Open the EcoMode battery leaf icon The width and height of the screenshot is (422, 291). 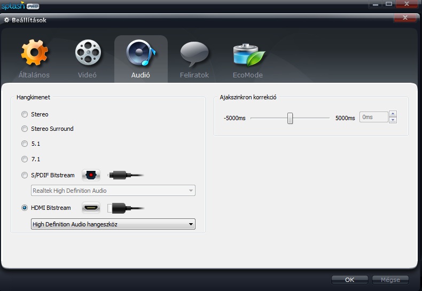(x=249, y=55)
